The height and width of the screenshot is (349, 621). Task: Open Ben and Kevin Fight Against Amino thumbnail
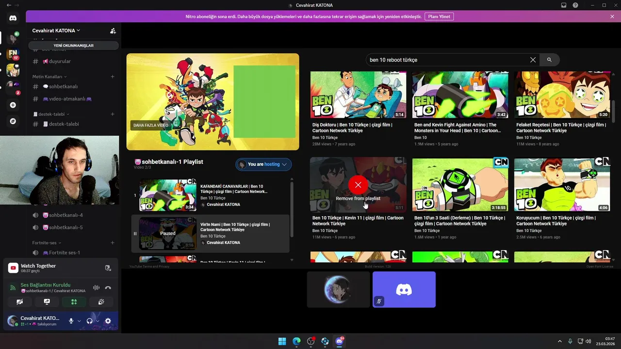pyautogui.click(x=460, y=95)
